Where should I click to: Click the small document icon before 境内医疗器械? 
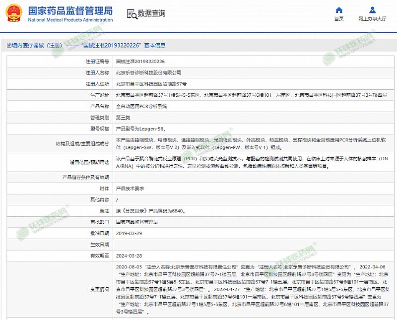9,45
